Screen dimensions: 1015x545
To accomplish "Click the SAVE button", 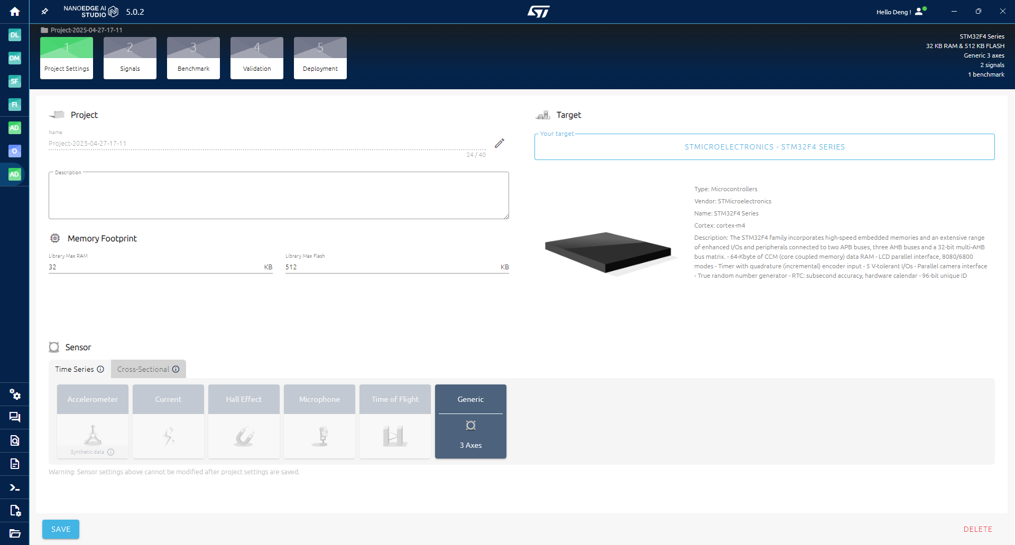I will [61, 529].
